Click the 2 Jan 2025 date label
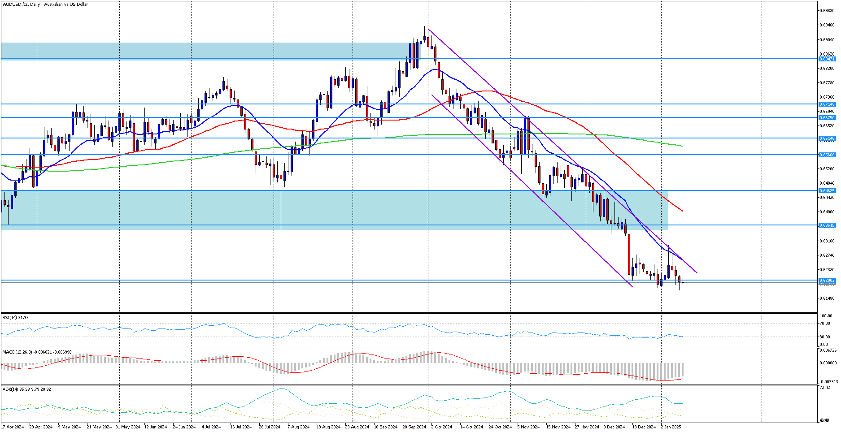Viewport: 841px width, 432px height. [671, 427]
